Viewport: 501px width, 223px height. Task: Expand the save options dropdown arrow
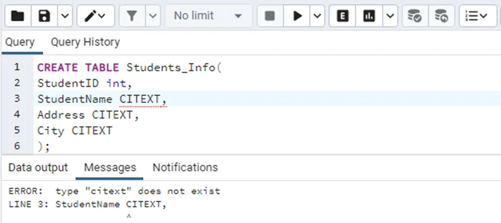[65, 16]
